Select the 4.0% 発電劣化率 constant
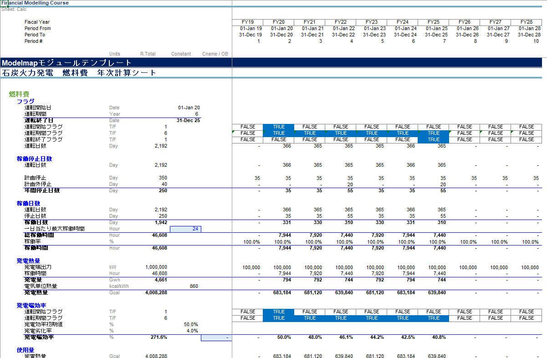Viewport: 547px width, 358px height. point(192,331)
